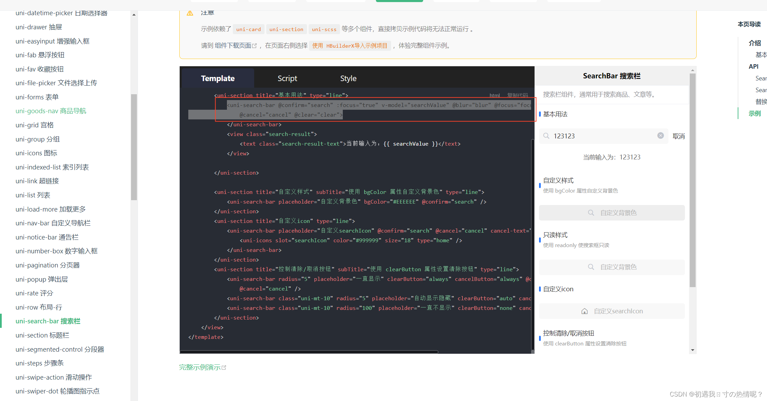Click the home icon in 自定义searchIcon bar

[x=585, y=311]
